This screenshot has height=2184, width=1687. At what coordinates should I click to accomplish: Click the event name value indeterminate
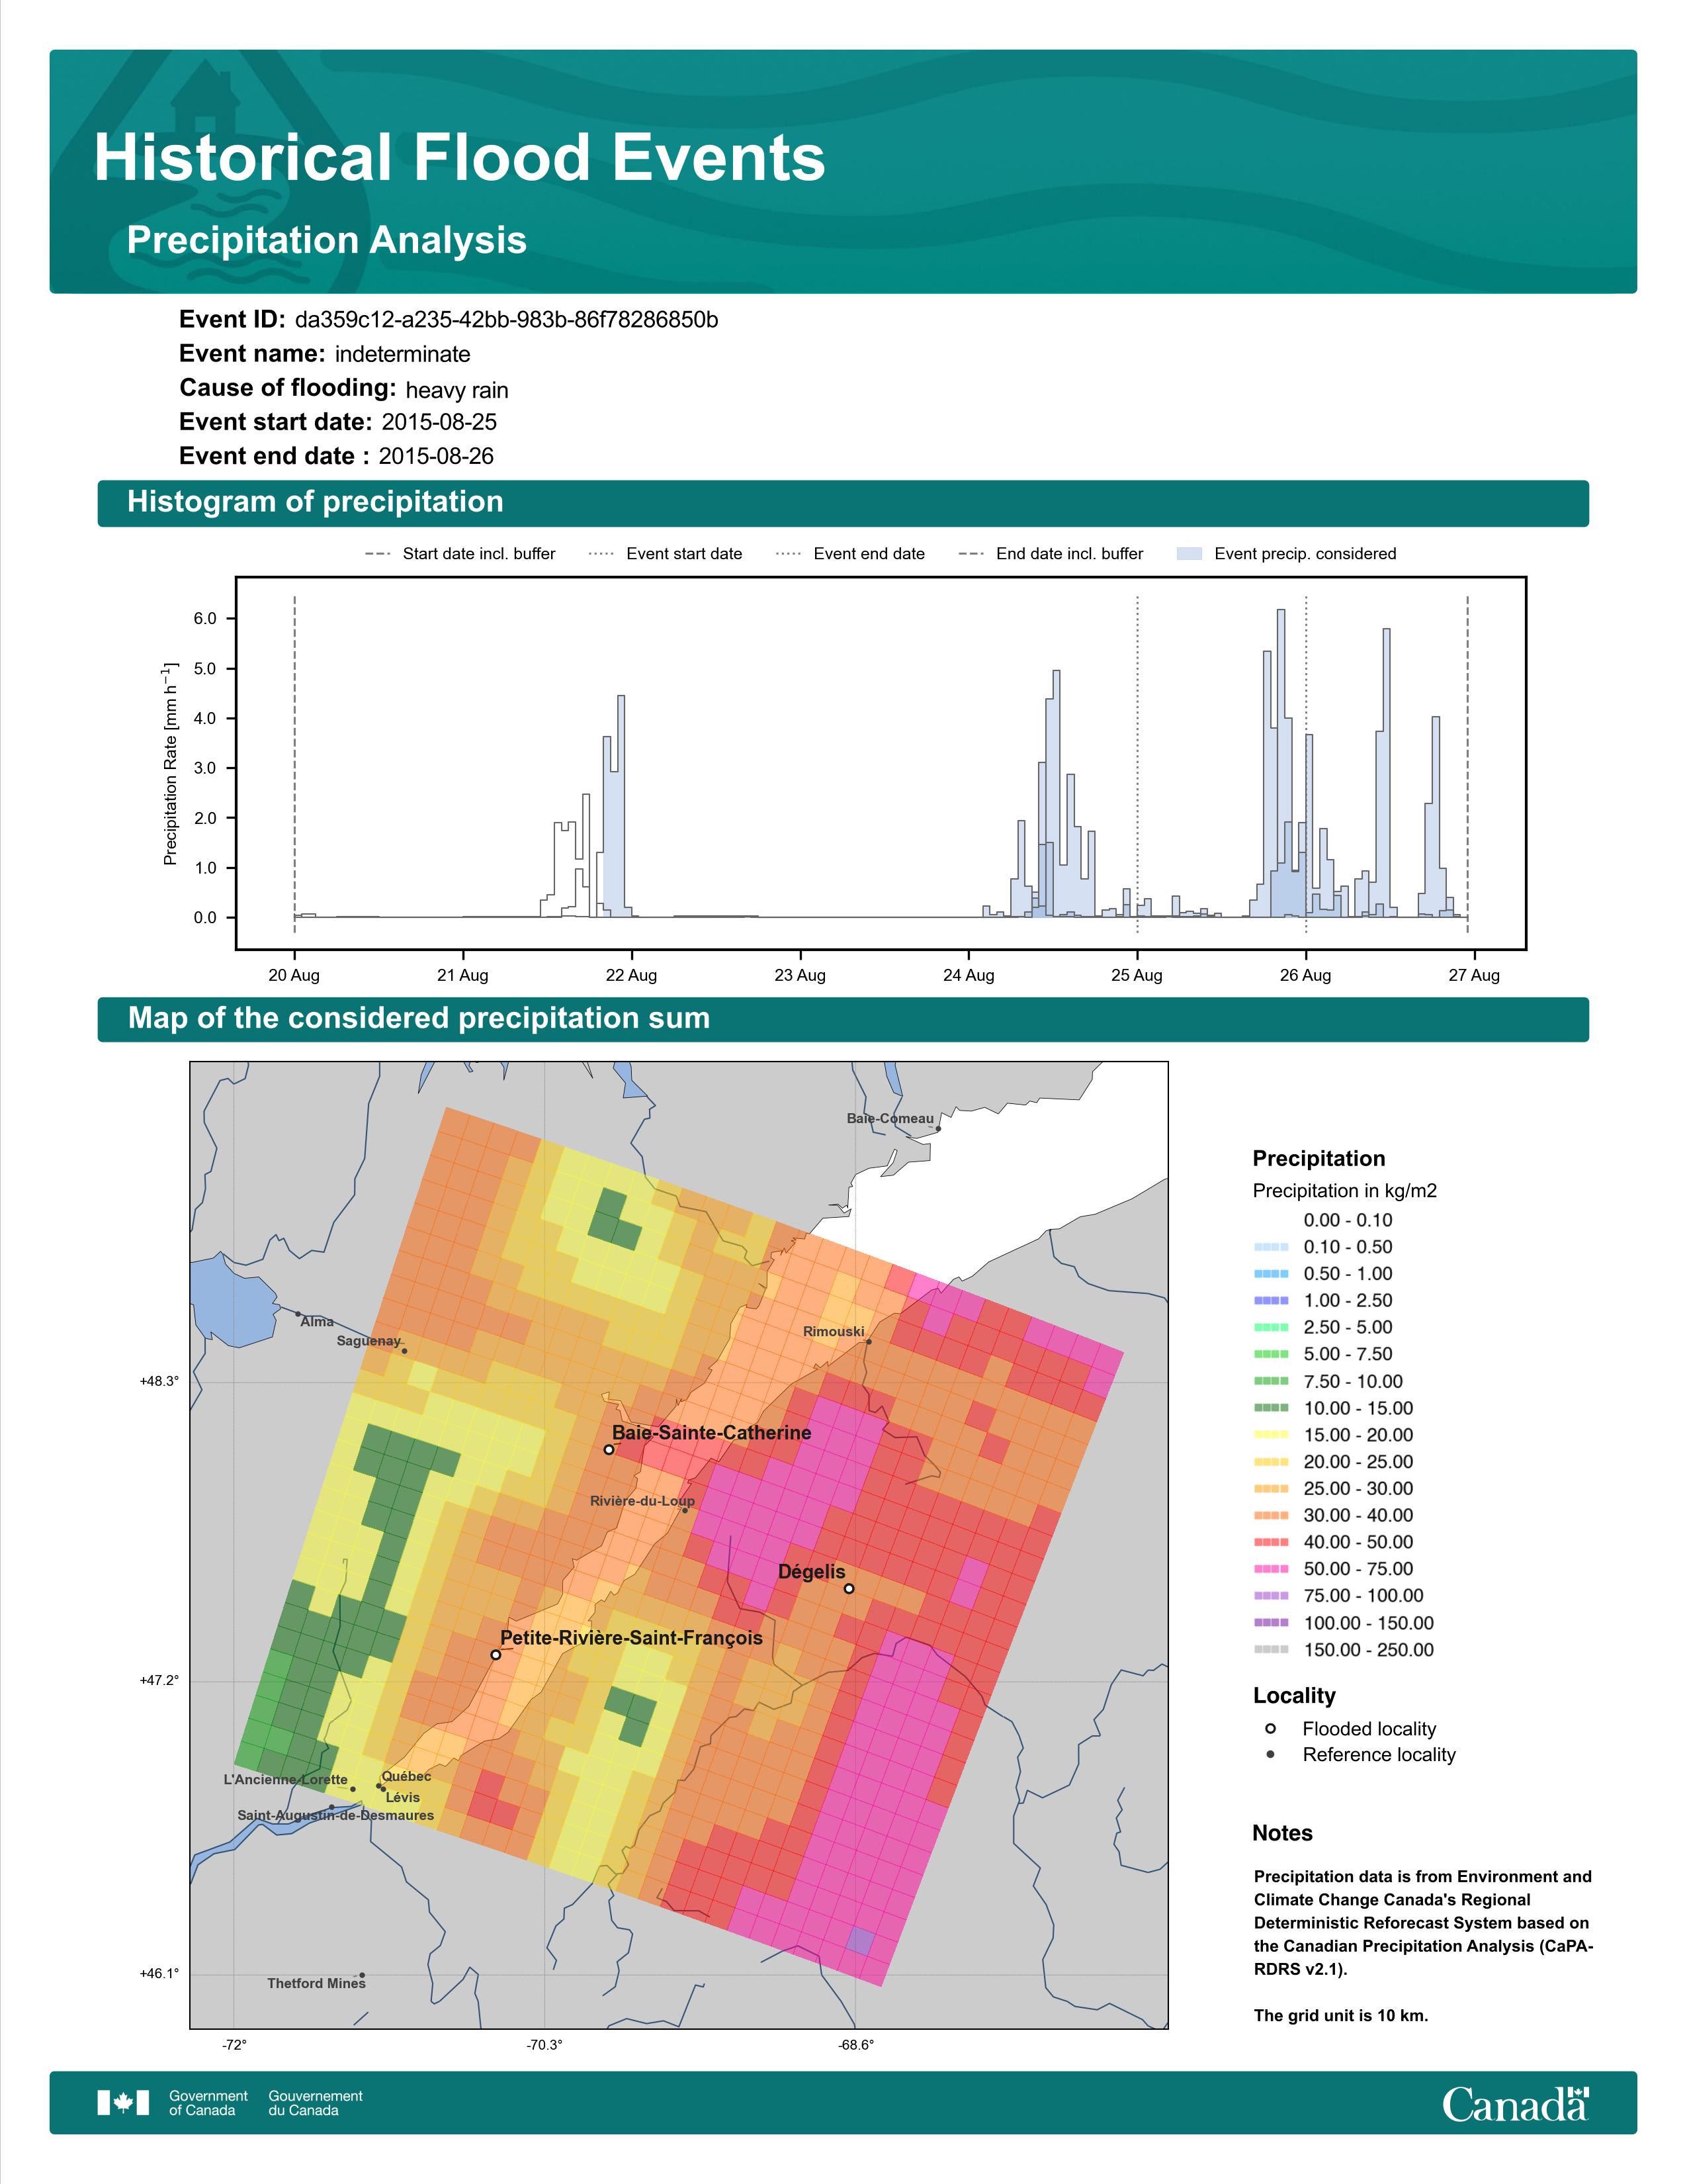pyautogui.click(x=403, y=354)
